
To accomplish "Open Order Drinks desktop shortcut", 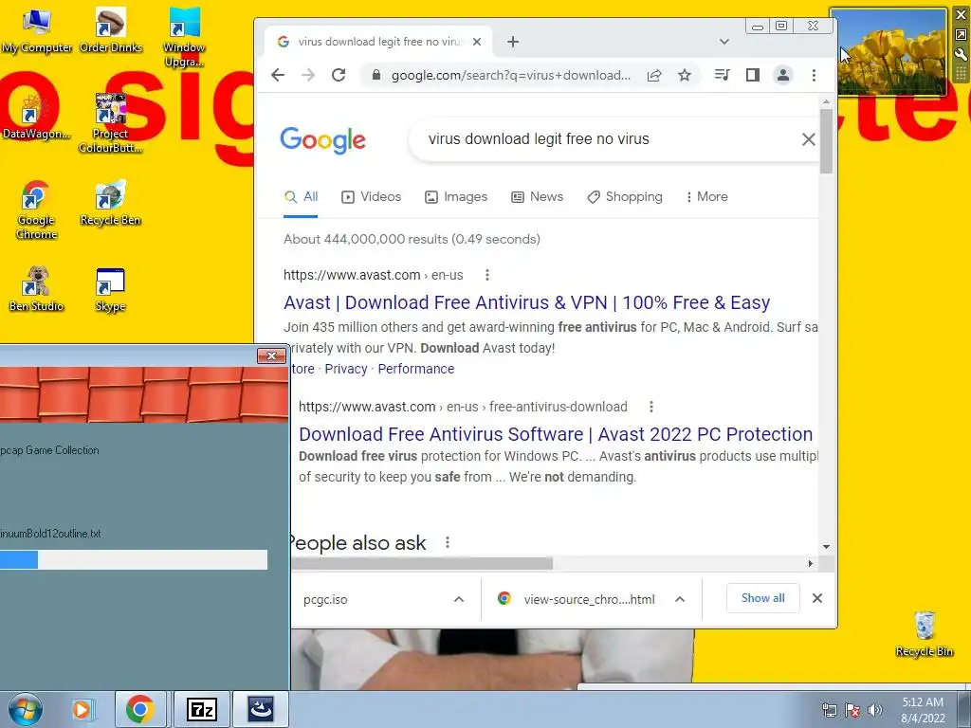I will point(111,31).
